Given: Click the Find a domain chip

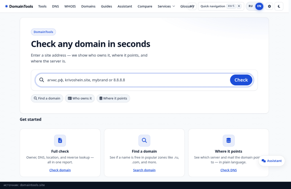Looking at the screenshot, I should tap(47, 98).
